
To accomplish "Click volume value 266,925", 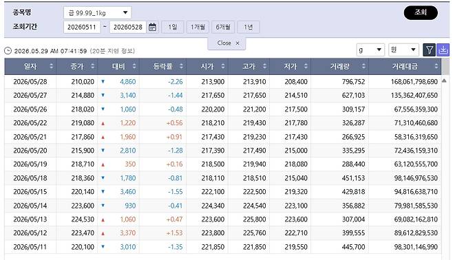I will 354,137.
